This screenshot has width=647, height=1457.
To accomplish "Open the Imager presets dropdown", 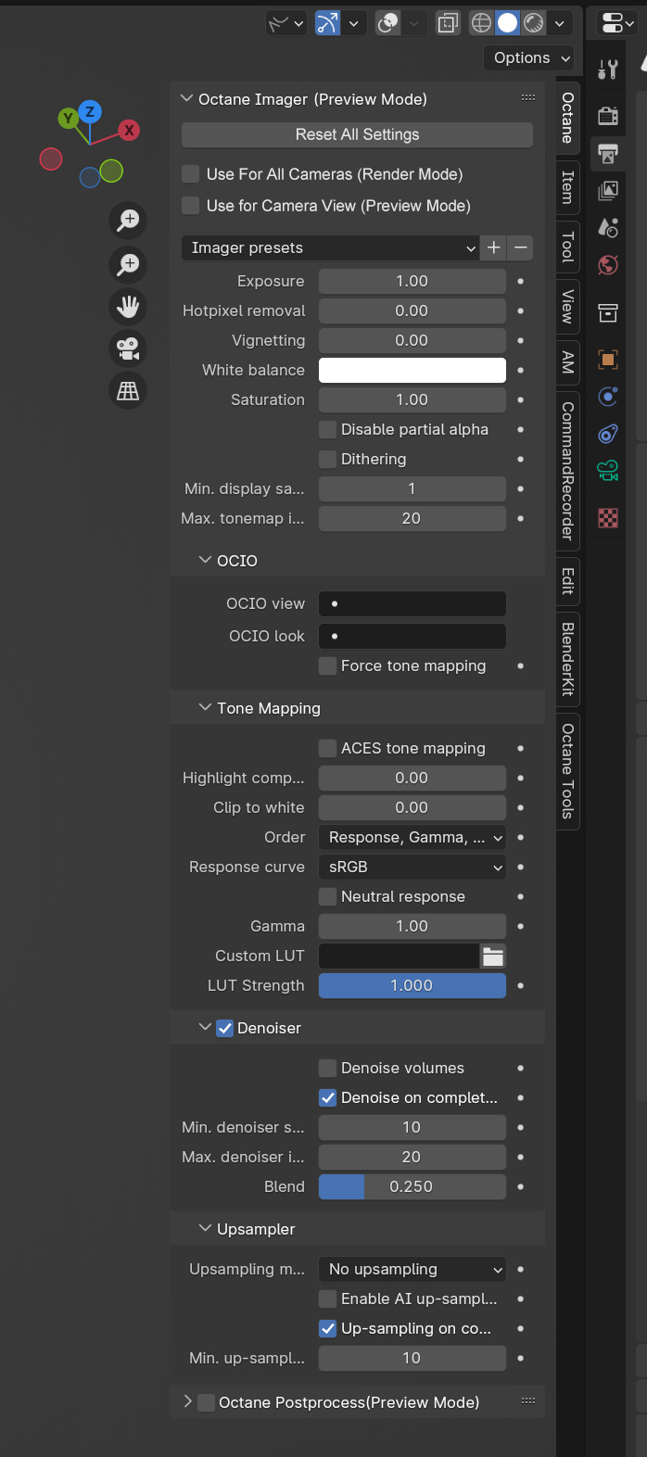I will [x=331, y=248].
